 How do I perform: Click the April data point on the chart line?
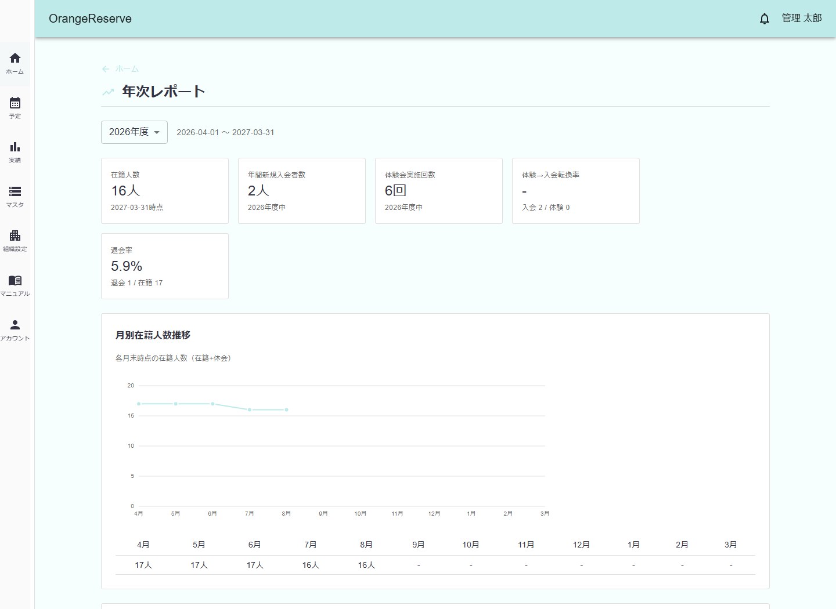click(x=139, y=404)
